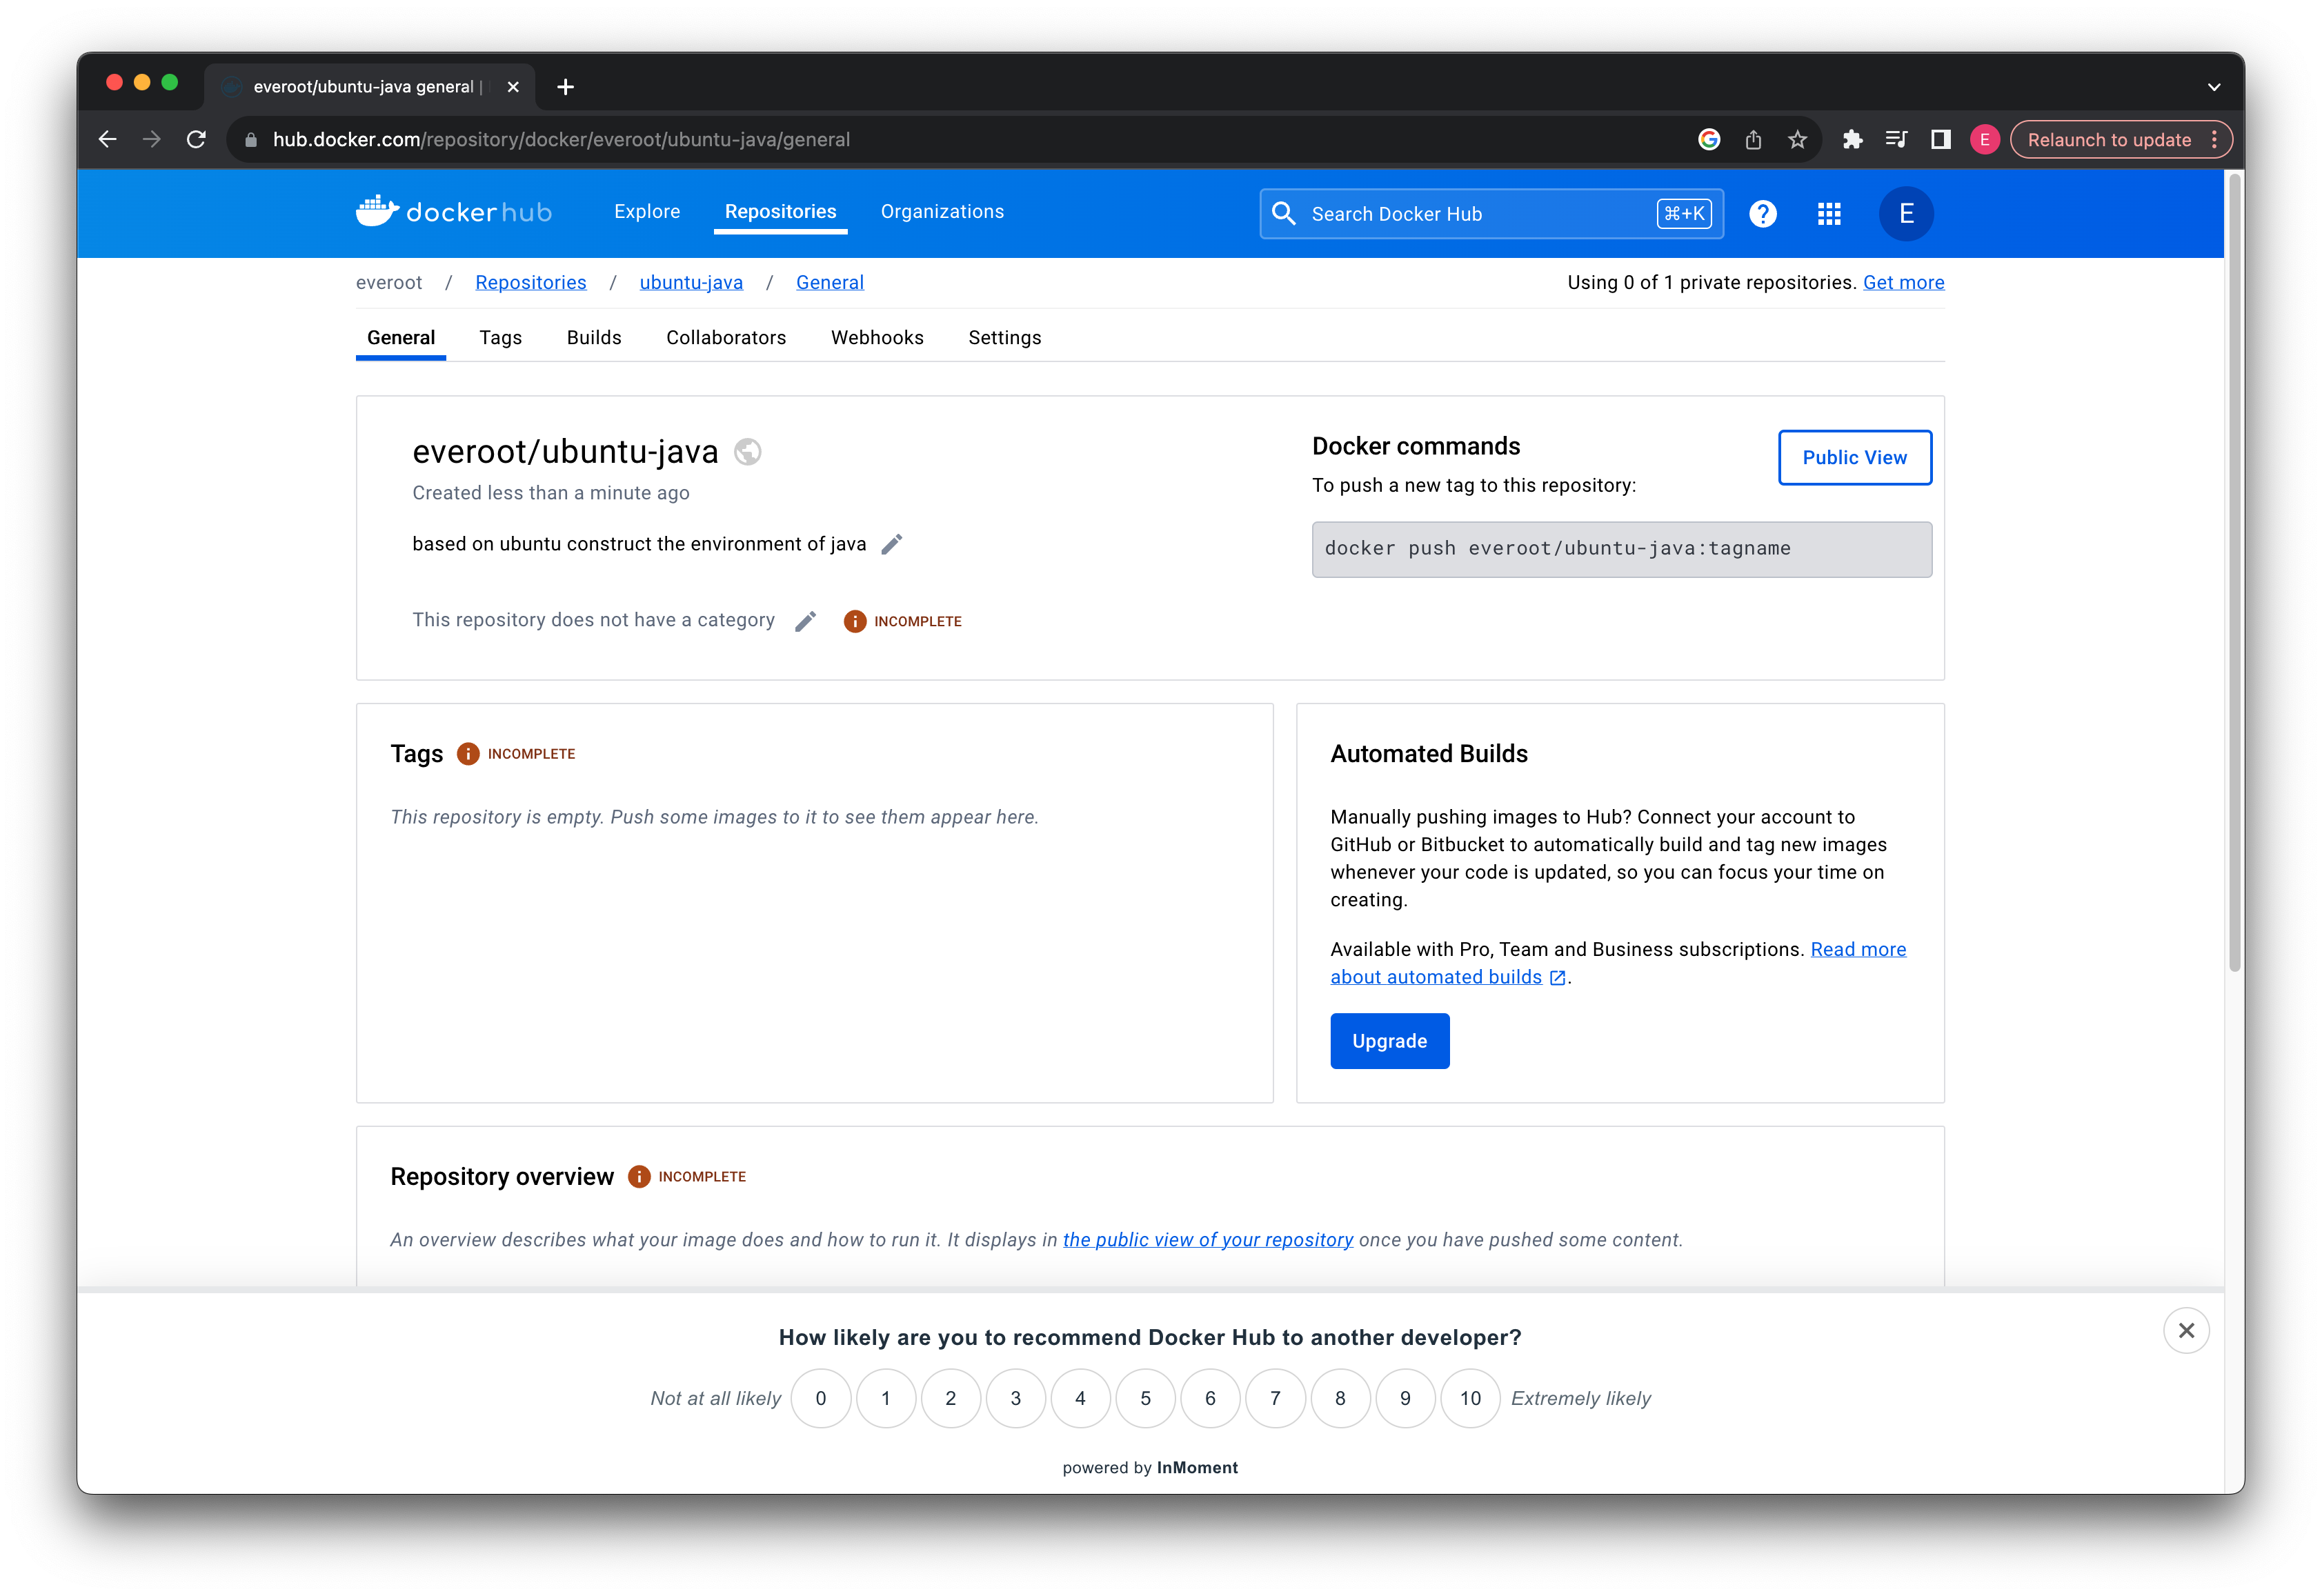
Task: Select rating 7 in the survey
Action: 1276,1398
